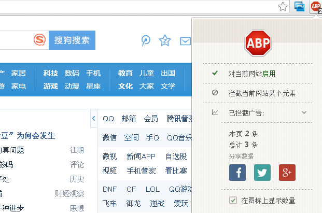Share stats on Twitter
This screenshot has width=322, height=213.
[x=262, y=173]
